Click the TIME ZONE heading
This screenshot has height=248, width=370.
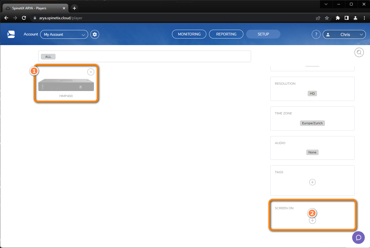(x=283, y=113)
